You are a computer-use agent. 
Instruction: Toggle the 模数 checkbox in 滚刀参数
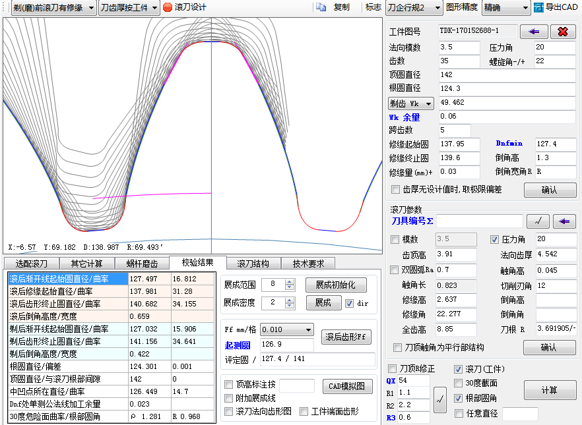pyautogui.click(x=395, y=240)
